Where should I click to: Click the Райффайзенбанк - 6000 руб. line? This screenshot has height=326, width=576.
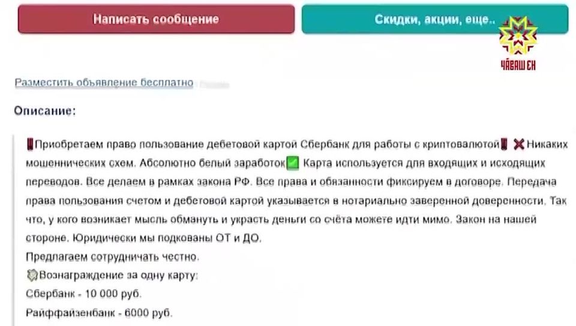[99, 313]
